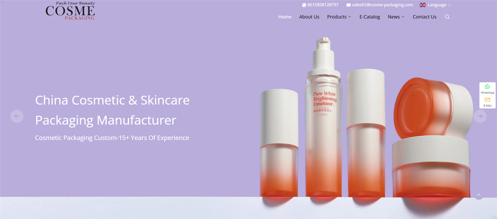Click the Cosme Packaging logo
Screen dimensions: 497x219
tap(70, 11)
